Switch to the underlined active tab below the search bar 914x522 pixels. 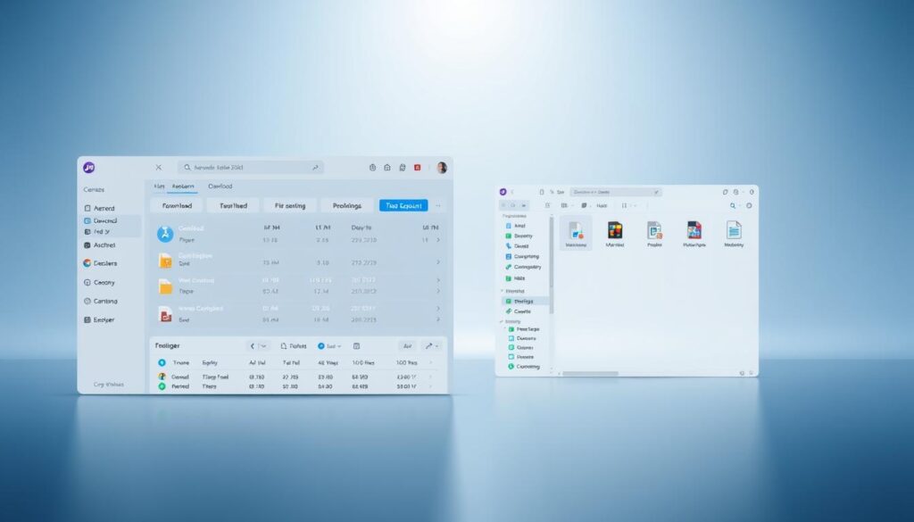tap(183, 186)
